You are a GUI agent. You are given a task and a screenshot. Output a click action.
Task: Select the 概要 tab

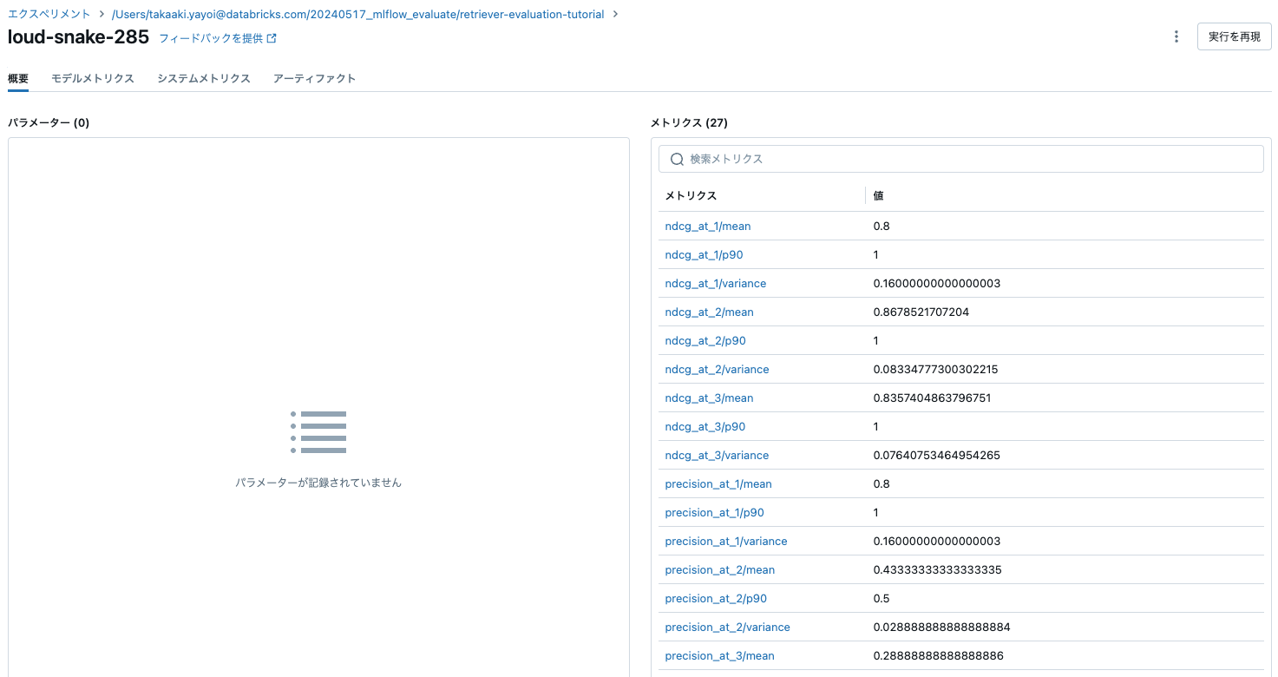pyautogui.click(x=18, y=78)
